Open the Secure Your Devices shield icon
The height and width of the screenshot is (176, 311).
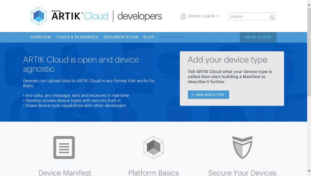[x=242, y=148]
